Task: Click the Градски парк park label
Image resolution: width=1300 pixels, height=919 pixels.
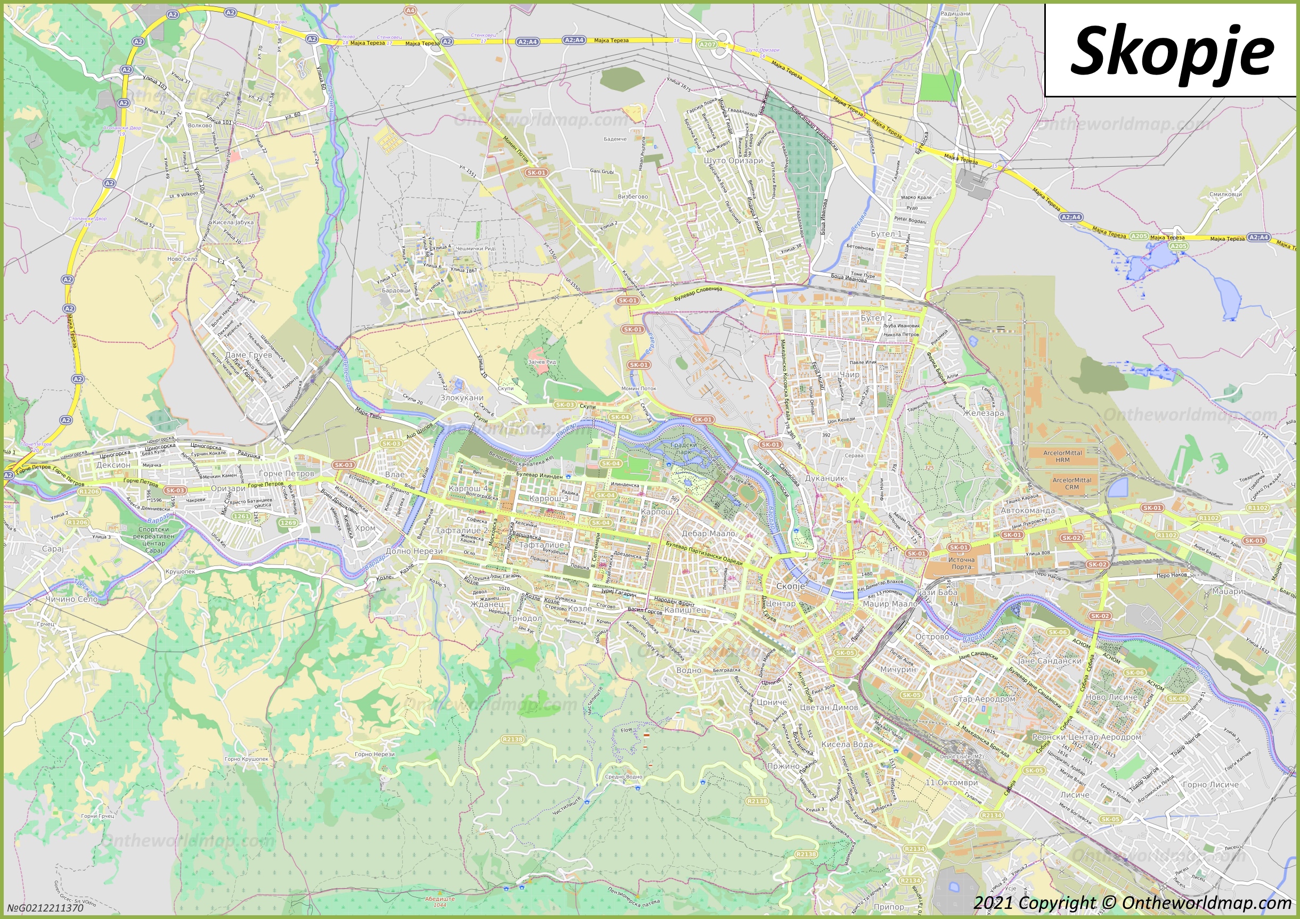Action: tap(684, 449)
